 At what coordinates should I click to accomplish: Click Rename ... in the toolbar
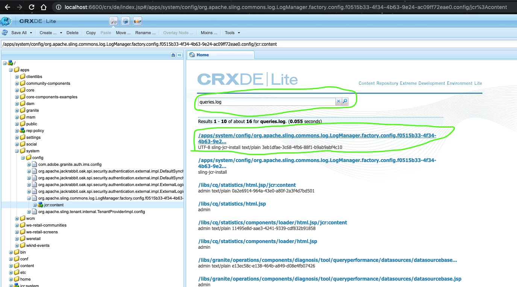tap(146, 33)
